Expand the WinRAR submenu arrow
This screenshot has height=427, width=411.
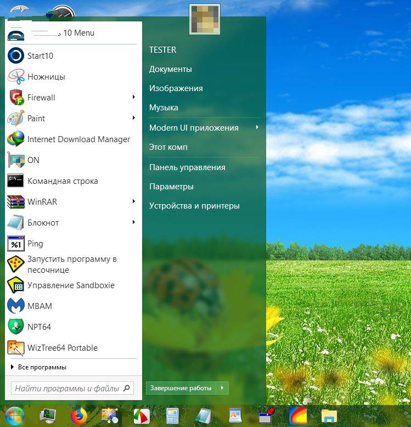(133, 202)
